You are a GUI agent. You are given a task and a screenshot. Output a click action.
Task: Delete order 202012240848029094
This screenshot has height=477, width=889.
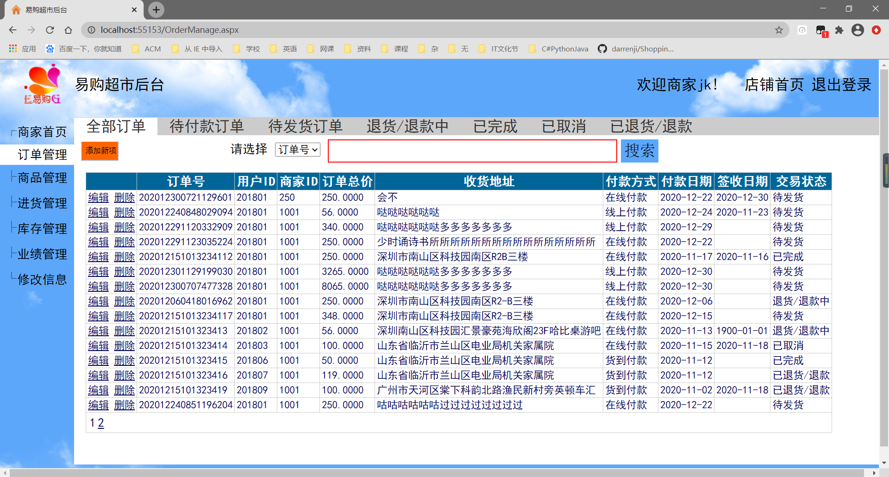(x=125, y=213)
